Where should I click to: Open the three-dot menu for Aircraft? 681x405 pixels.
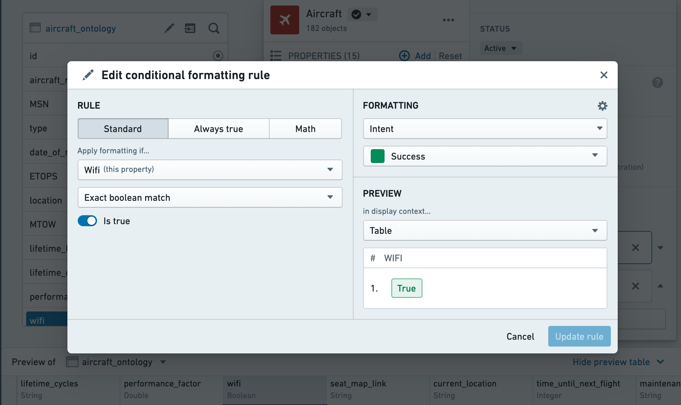click(x=448, y=20)
